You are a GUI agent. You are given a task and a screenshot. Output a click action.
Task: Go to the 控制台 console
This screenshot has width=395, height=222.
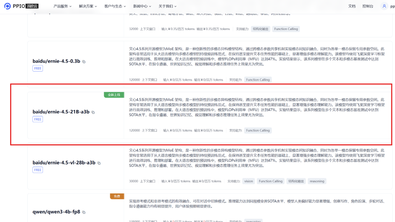pos(368,6)
